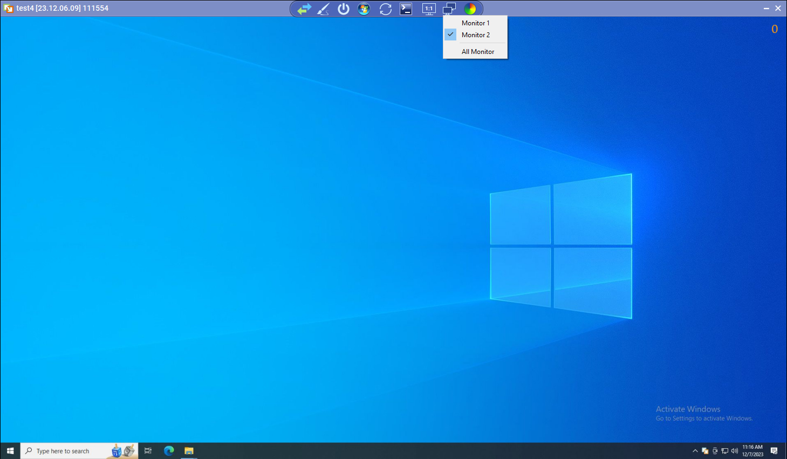The height and width of the screenshot is (459, 787).
Task: Click the multi-monitor selector icon
Action: pyautogui.click(x=449, y=9)
